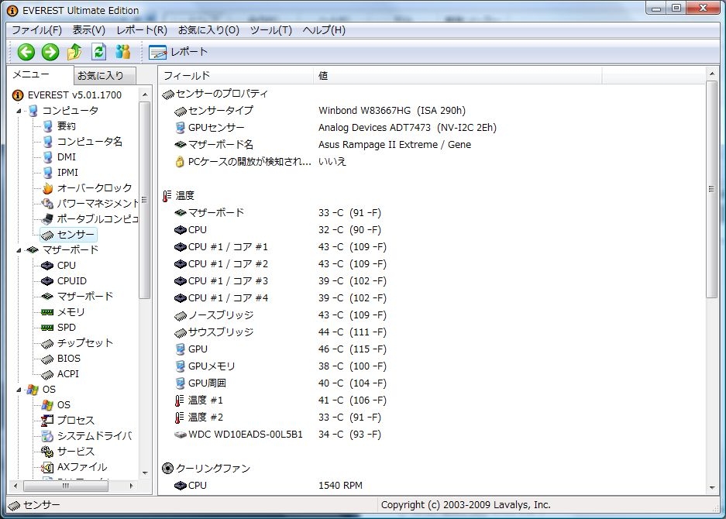Screen dimensions: 726x519
Task: Click down arrow of tree vertical scrollbar
Action: (145, 473)
